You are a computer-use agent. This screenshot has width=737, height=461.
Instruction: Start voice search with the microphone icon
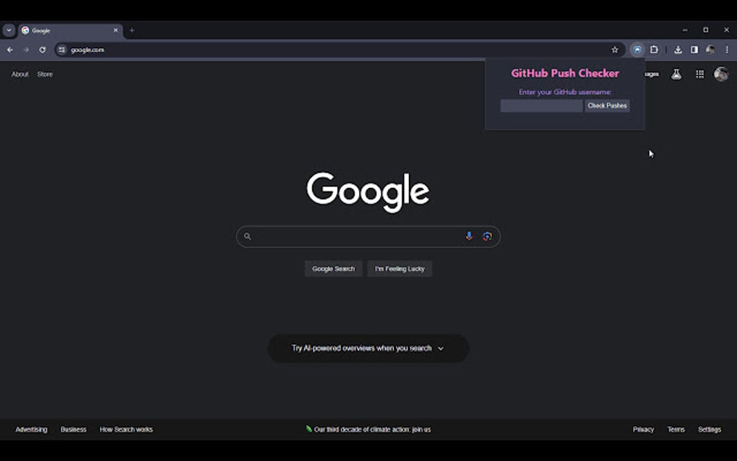coord(469,236)
